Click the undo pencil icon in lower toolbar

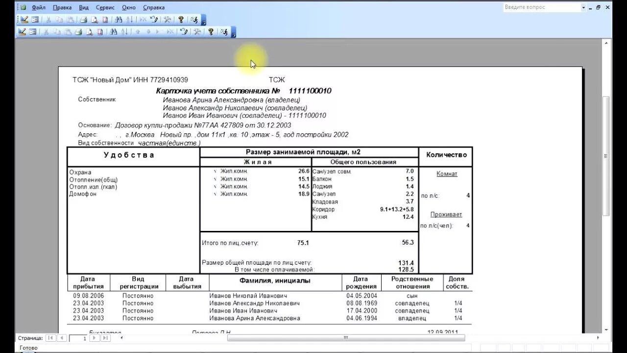[x=184, y=32]
